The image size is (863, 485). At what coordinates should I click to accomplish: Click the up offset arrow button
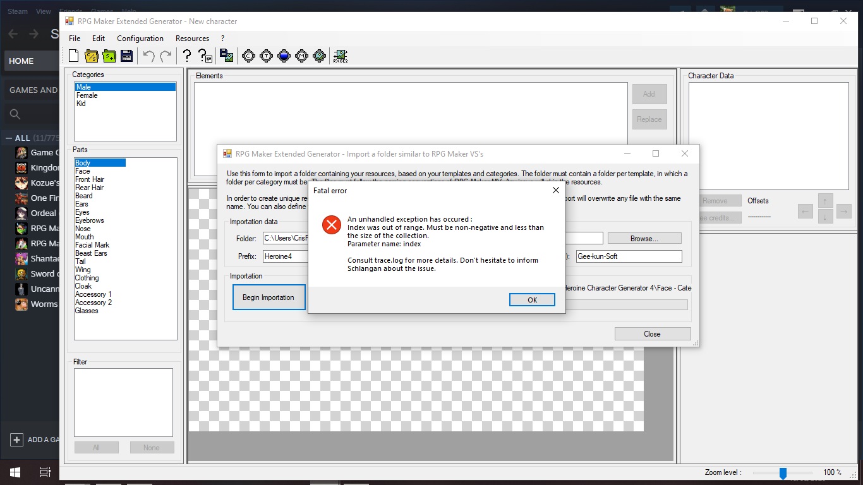click(x=825, y=201)
